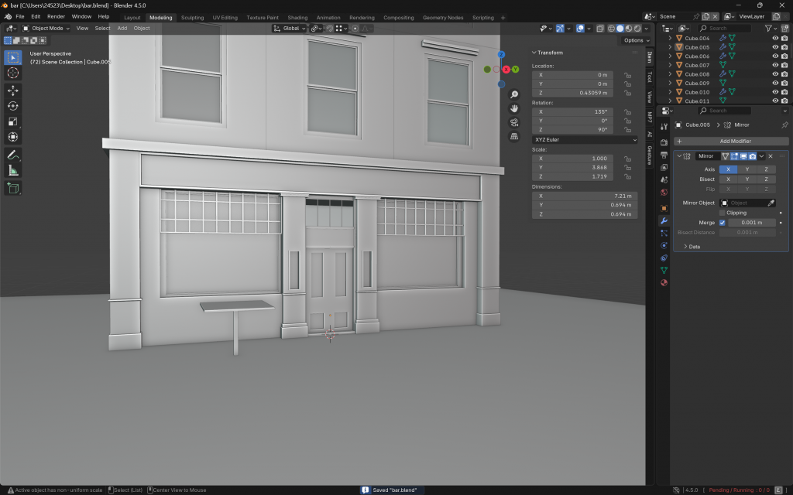This screenshot has height=495, width=793.
Task: Enable the Y axis mirror button
Action: point(747,169)
